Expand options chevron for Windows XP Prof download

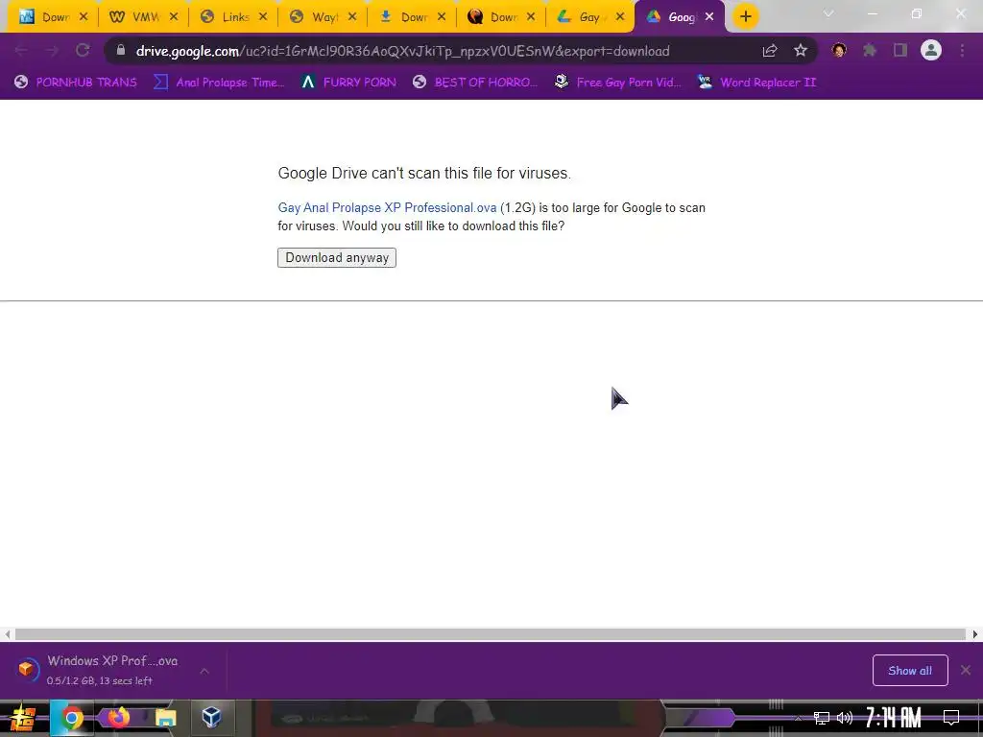pyautogui.click(x=204, y=671)
